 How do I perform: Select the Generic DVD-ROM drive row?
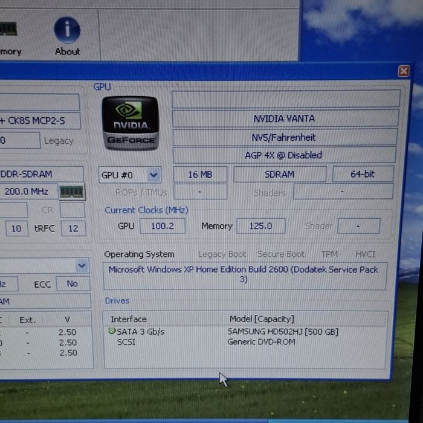(x=261, y=342)
